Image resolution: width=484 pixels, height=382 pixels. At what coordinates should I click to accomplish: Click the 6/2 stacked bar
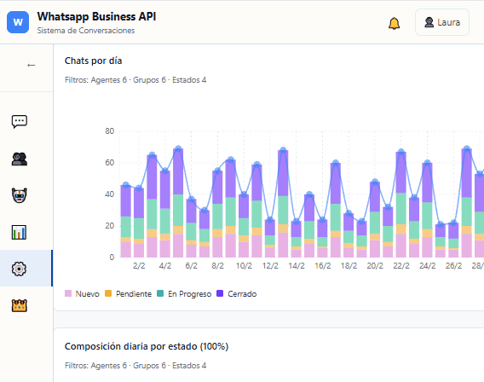tap(192, 229)
